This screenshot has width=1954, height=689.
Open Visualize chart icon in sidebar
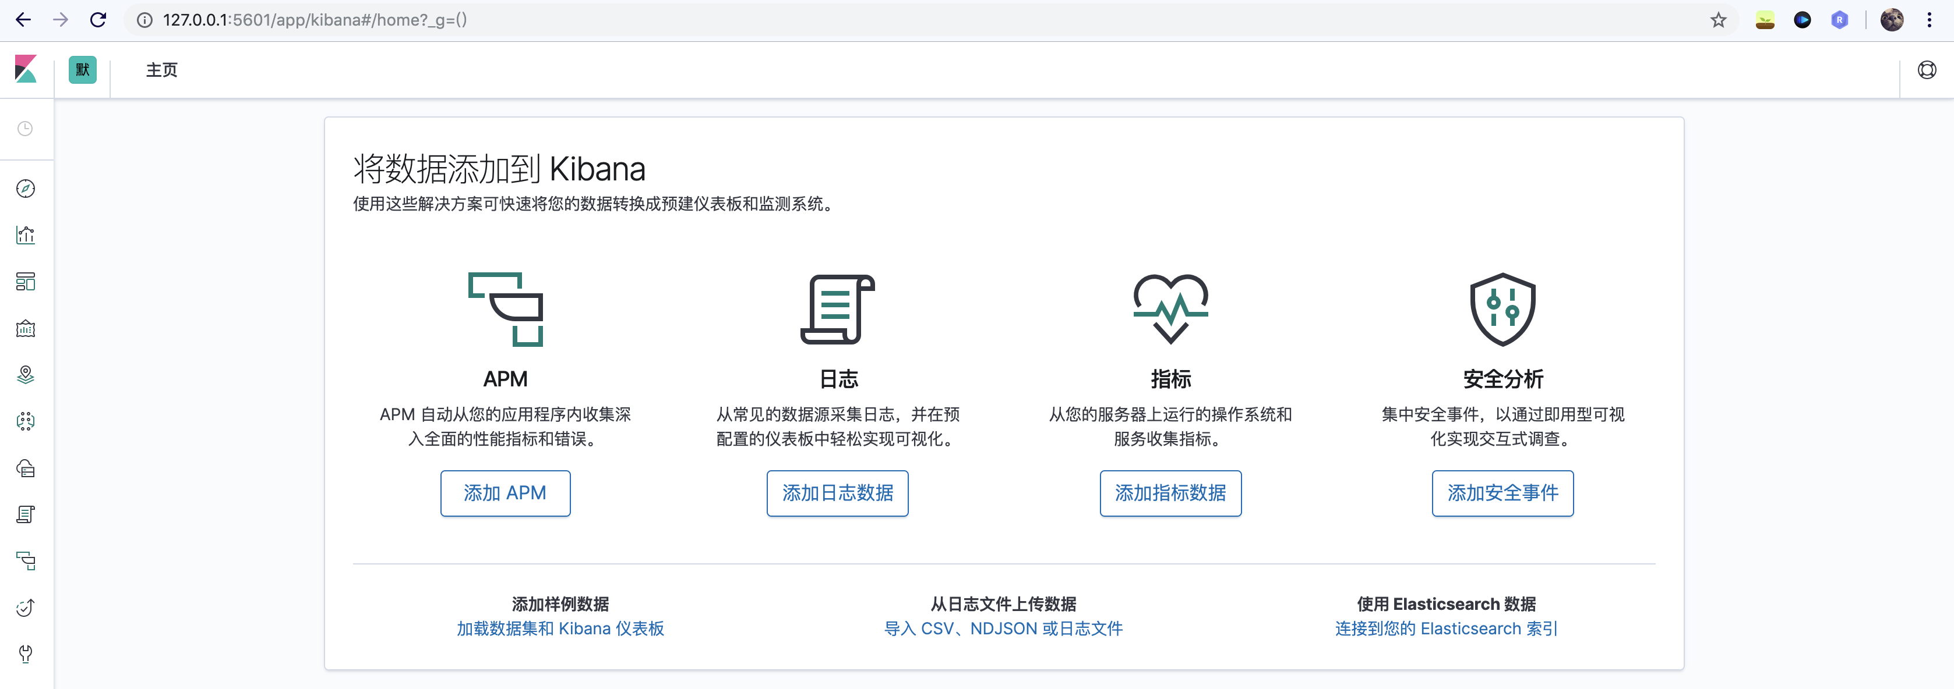coord(26,235)
